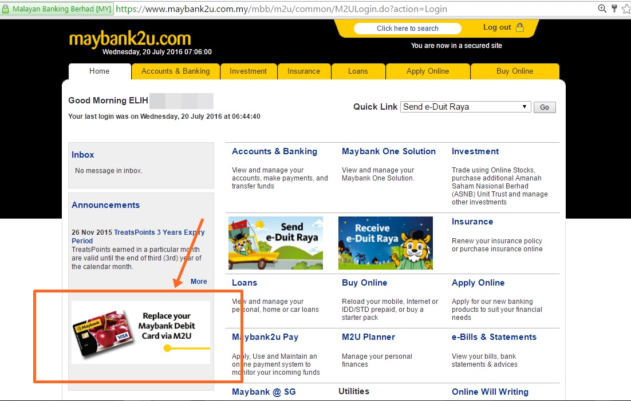Open the Buy Online section heading link

tap(365, 283)
